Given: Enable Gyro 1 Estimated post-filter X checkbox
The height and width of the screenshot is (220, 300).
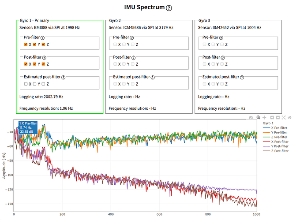Looking at the screenshot, I should click(26, 84).
